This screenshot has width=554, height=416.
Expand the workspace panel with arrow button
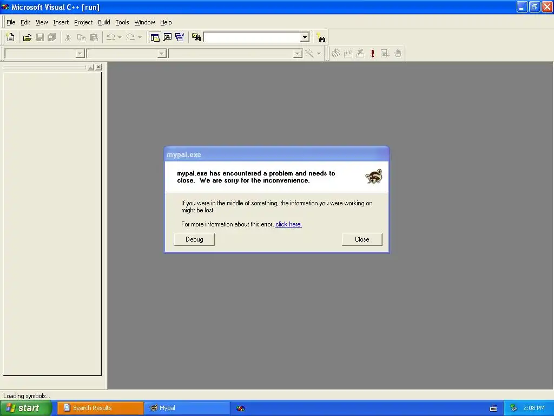pyautogui.click(x=91, y=67)
